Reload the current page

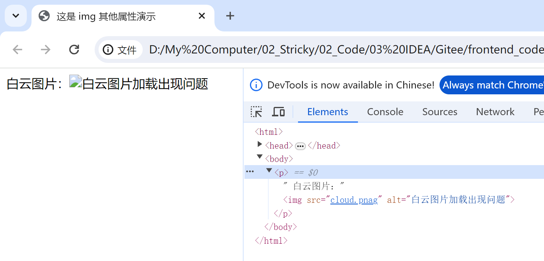click(74, 49)
